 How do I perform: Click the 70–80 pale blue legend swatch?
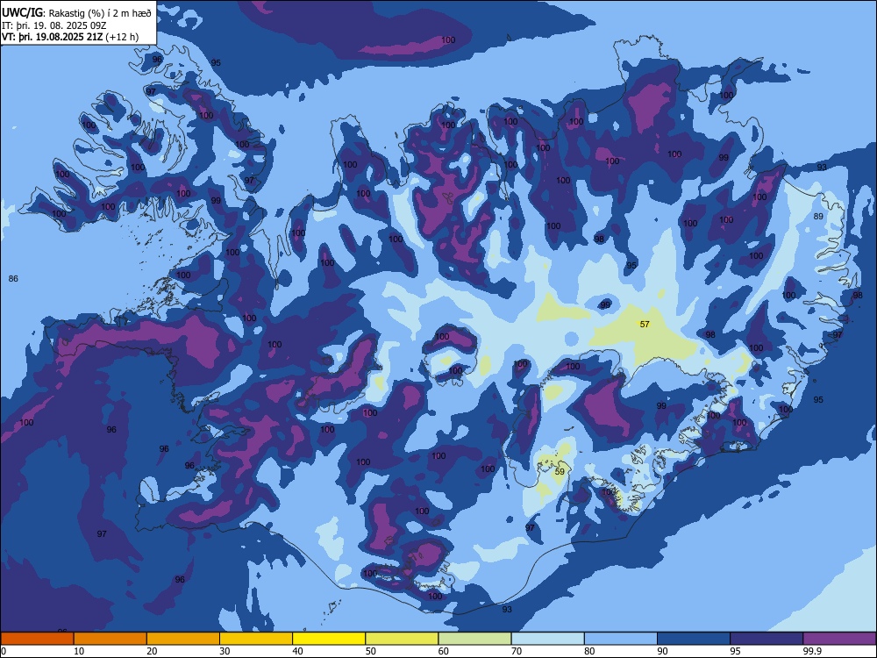[548, 639]
